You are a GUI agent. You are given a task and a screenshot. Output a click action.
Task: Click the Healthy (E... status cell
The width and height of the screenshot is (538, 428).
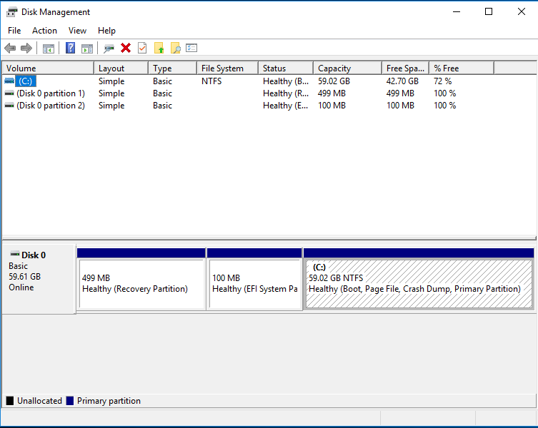(286, 106)
